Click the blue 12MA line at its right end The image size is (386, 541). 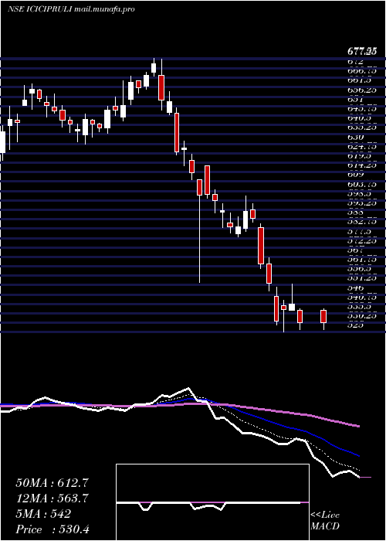coord(357,455)
